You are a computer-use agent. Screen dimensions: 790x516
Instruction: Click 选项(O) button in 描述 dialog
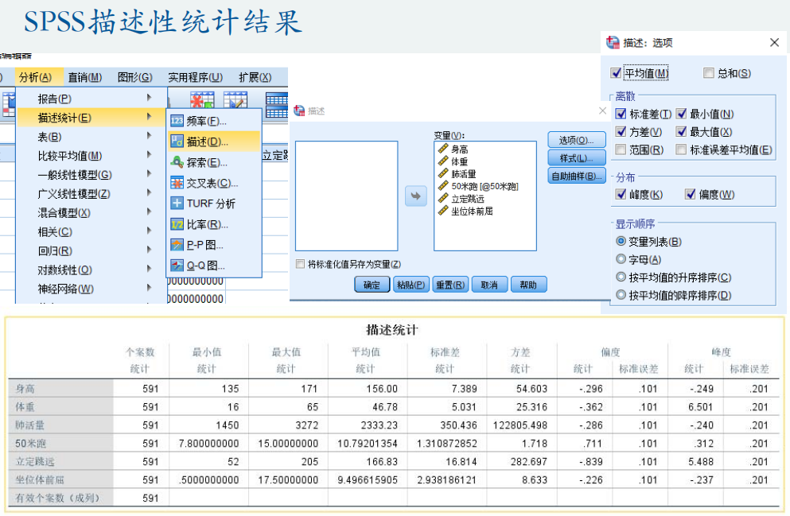tap(576, 140)
